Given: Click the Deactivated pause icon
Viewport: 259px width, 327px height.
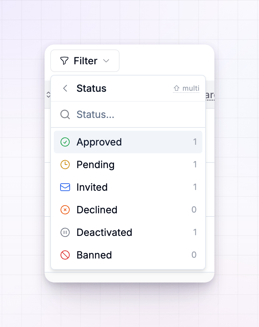Looking at the screenshot, I should 65,232.
